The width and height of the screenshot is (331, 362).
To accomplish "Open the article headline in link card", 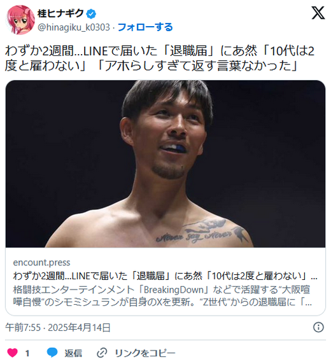I will tap(165, 276).
